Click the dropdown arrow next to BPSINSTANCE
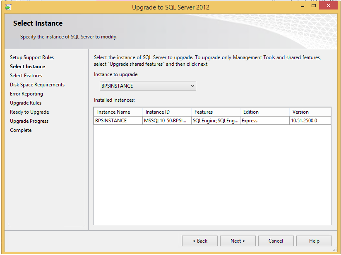This screenshot has height=255, width=341. [192, 86]
